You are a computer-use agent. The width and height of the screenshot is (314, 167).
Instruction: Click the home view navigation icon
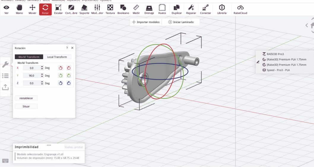[312, 25]
